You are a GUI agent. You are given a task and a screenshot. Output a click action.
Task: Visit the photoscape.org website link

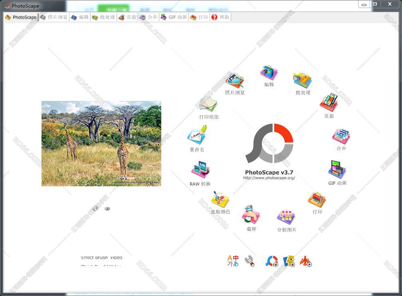click(x=269, y=178)
